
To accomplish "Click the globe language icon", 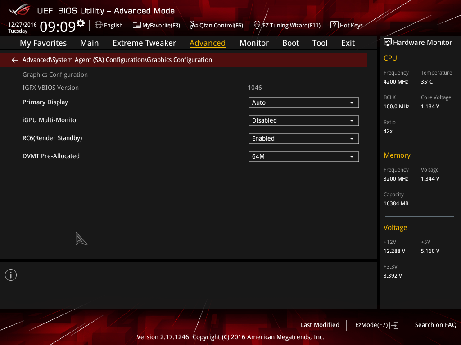I will [99, 25].
